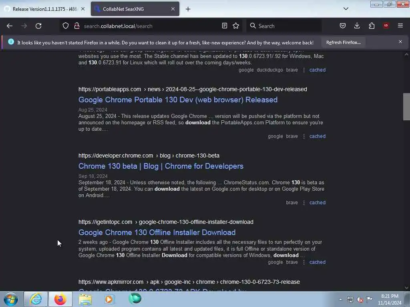This screenshot has width=410, height=307.
Task: Open the tracking protection shield icon
Action: pyautogui.click(x=66, y=26)
